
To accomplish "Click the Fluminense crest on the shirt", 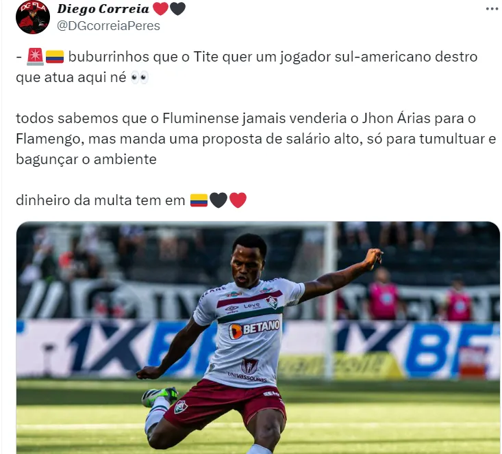I will tap(272, 302).
